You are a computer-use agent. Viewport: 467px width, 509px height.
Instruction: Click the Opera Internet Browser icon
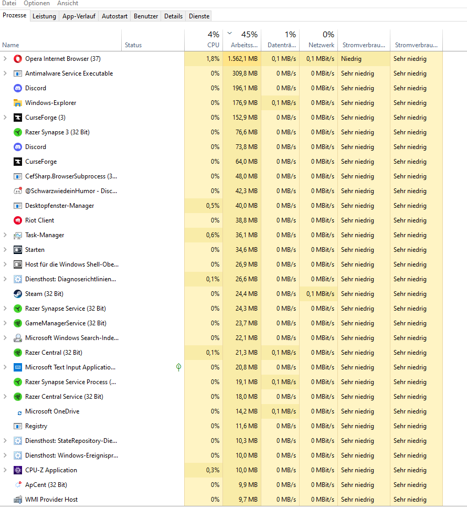click(x=17, y=59)
